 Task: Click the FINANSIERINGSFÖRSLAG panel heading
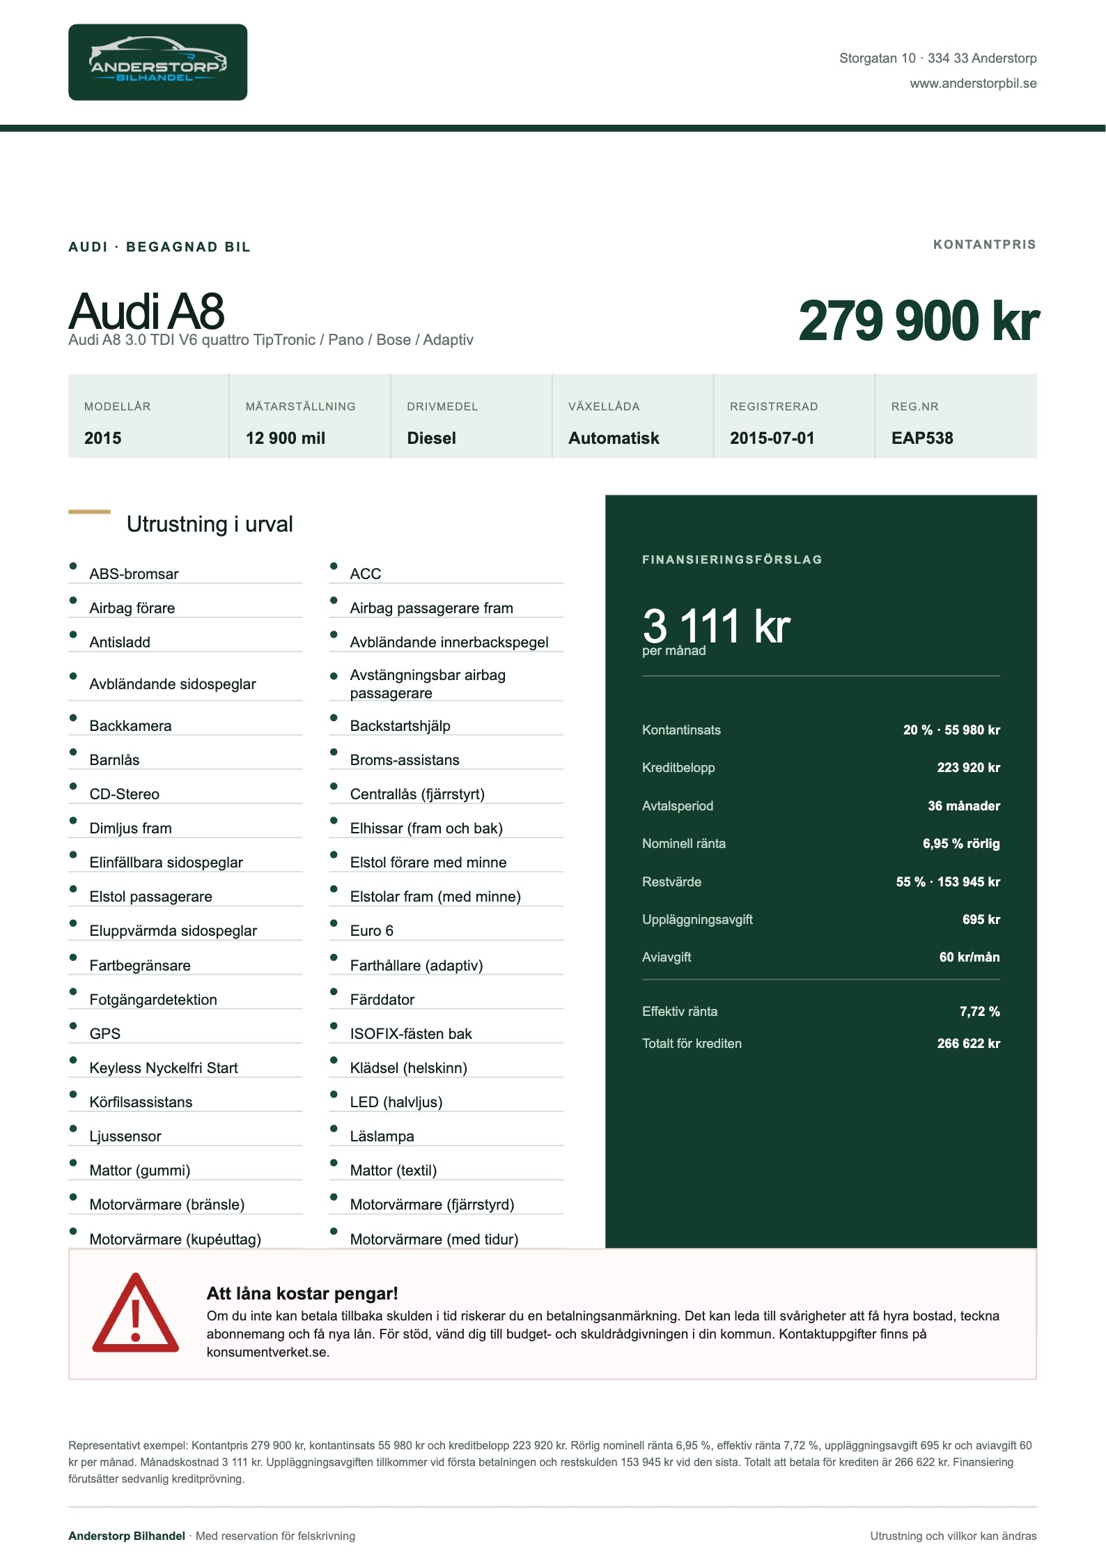pos(732,560)
